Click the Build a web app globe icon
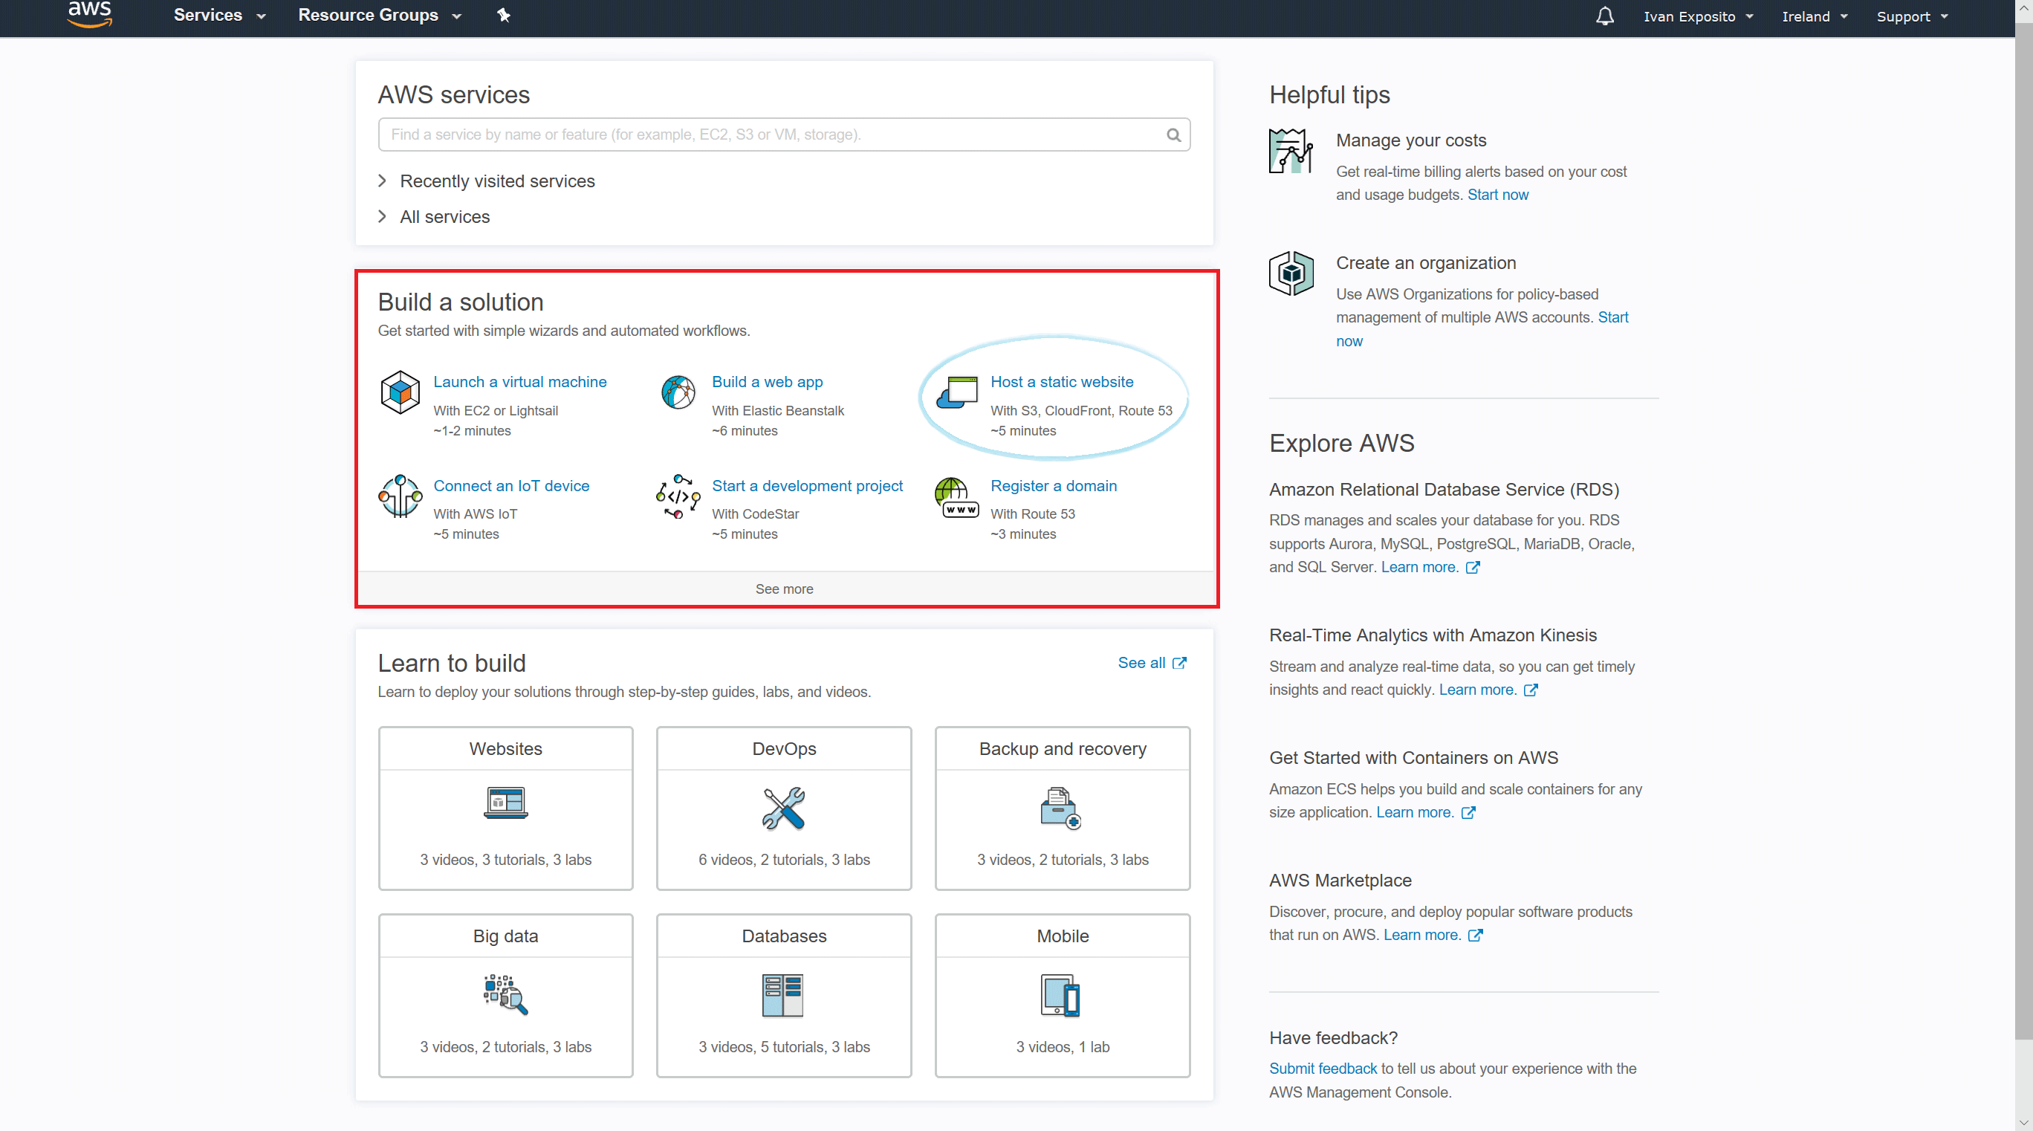The width and height of the screenshot is (2033, 1131). (678, 392)
